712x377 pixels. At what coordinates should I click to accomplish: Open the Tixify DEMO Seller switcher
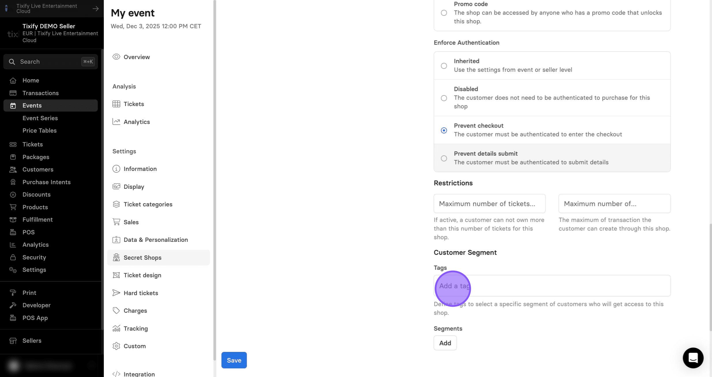pos(52,33)
